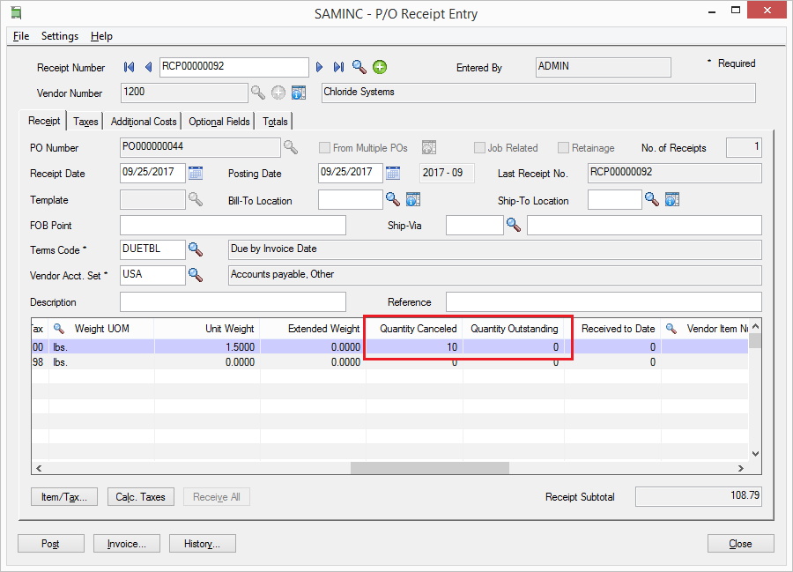
Task: Open Posting Date calendar picker
Action: (393, 173)
